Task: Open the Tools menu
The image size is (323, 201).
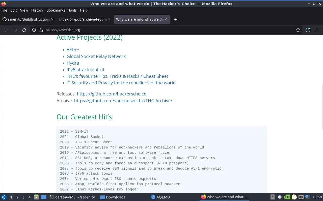Action: click(72, 10)
